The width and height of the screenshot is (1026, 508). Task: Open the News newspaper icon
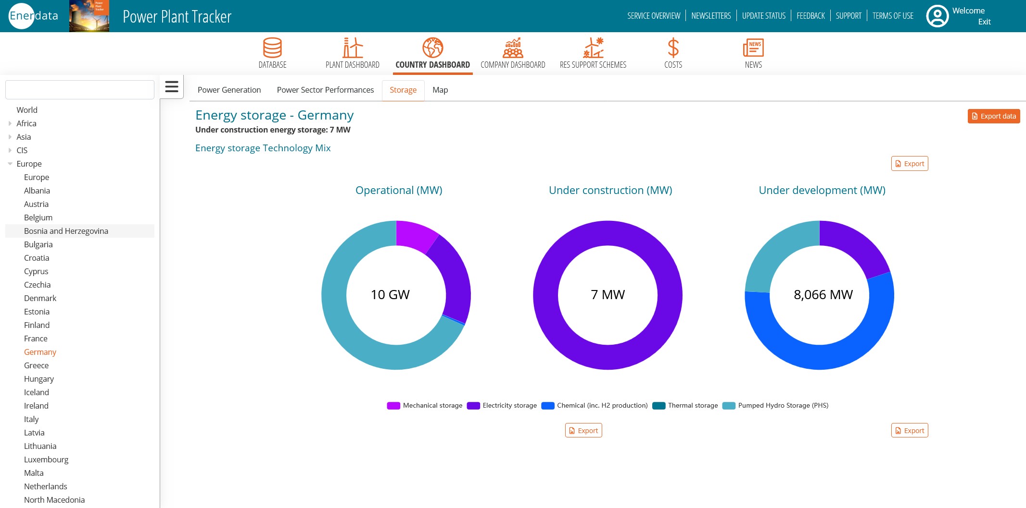[753, 48]
